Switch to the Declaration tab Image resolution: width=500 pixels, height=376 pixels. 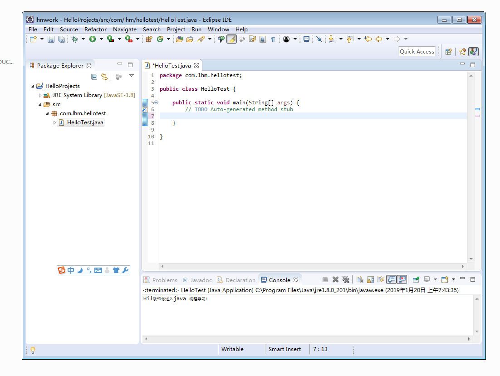pyautogui.click(x=236, y=280)
